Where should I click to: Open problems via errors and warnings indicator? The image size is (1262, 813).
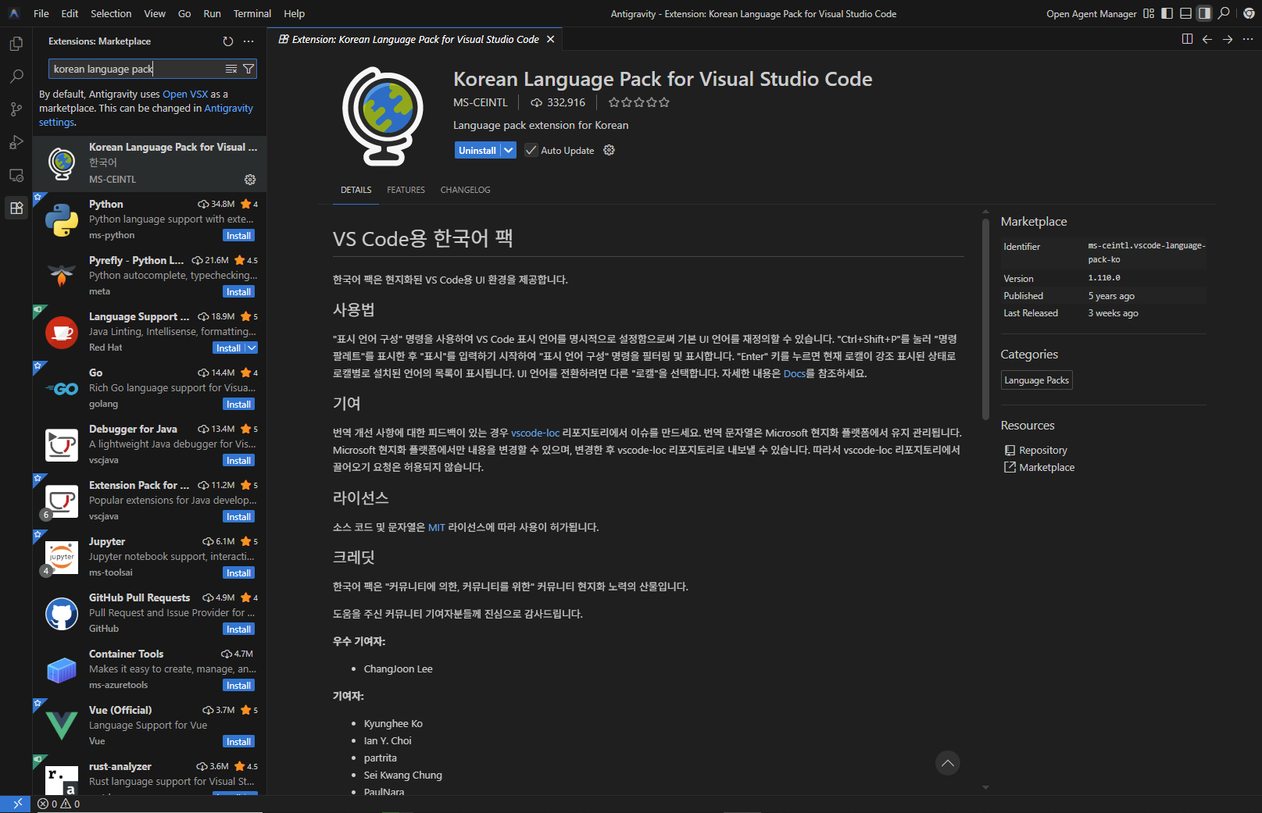tap(59, 804)
